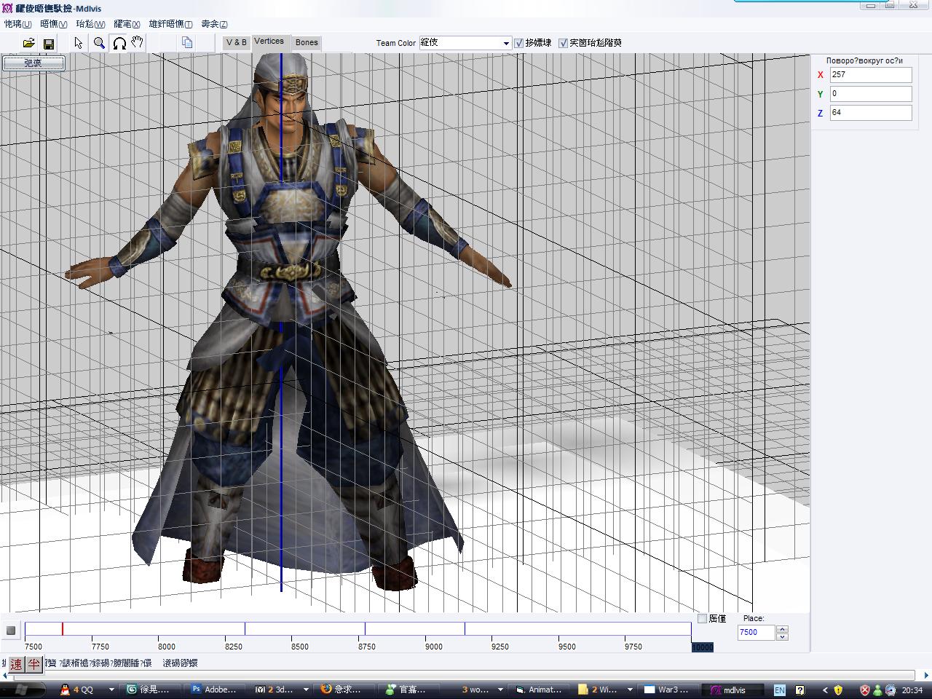Click the X rotation field showing 257

tap(871, 75)
